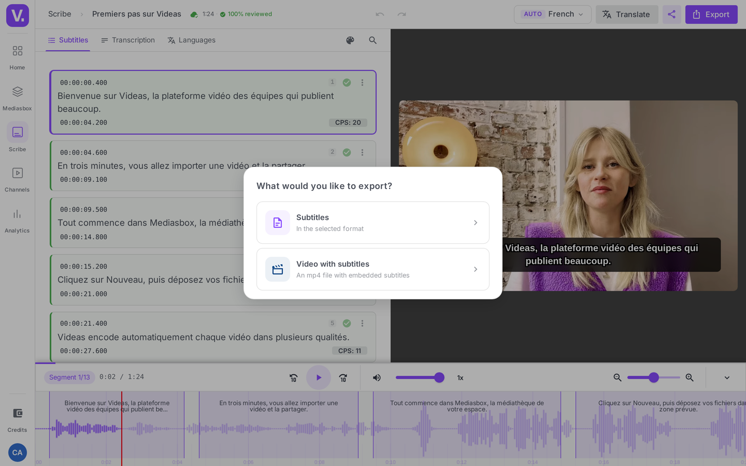The width and height of the screenshot is (746, 466).
Task: Open Analytics from the sidebar
Action: 17,220
